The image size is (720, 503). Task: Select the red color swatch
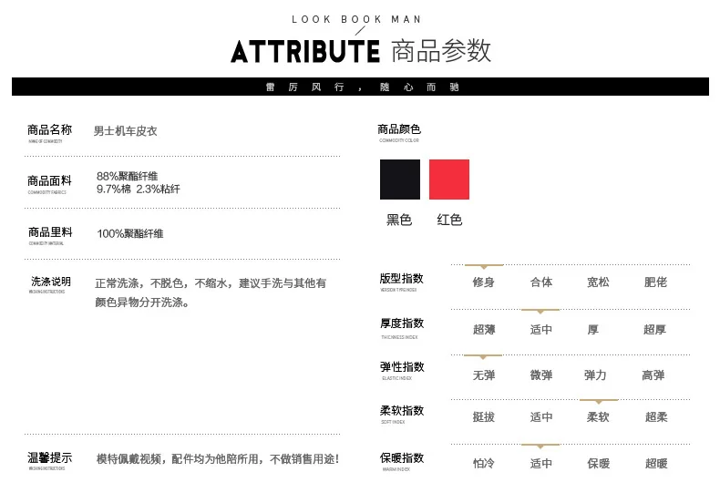tap(449, 180)
